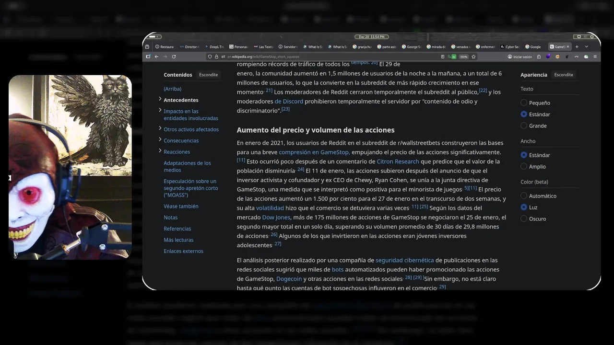Switch to the DeepL Translate tab
Screen dimensions: 614x345
click(x=214, y=47)
